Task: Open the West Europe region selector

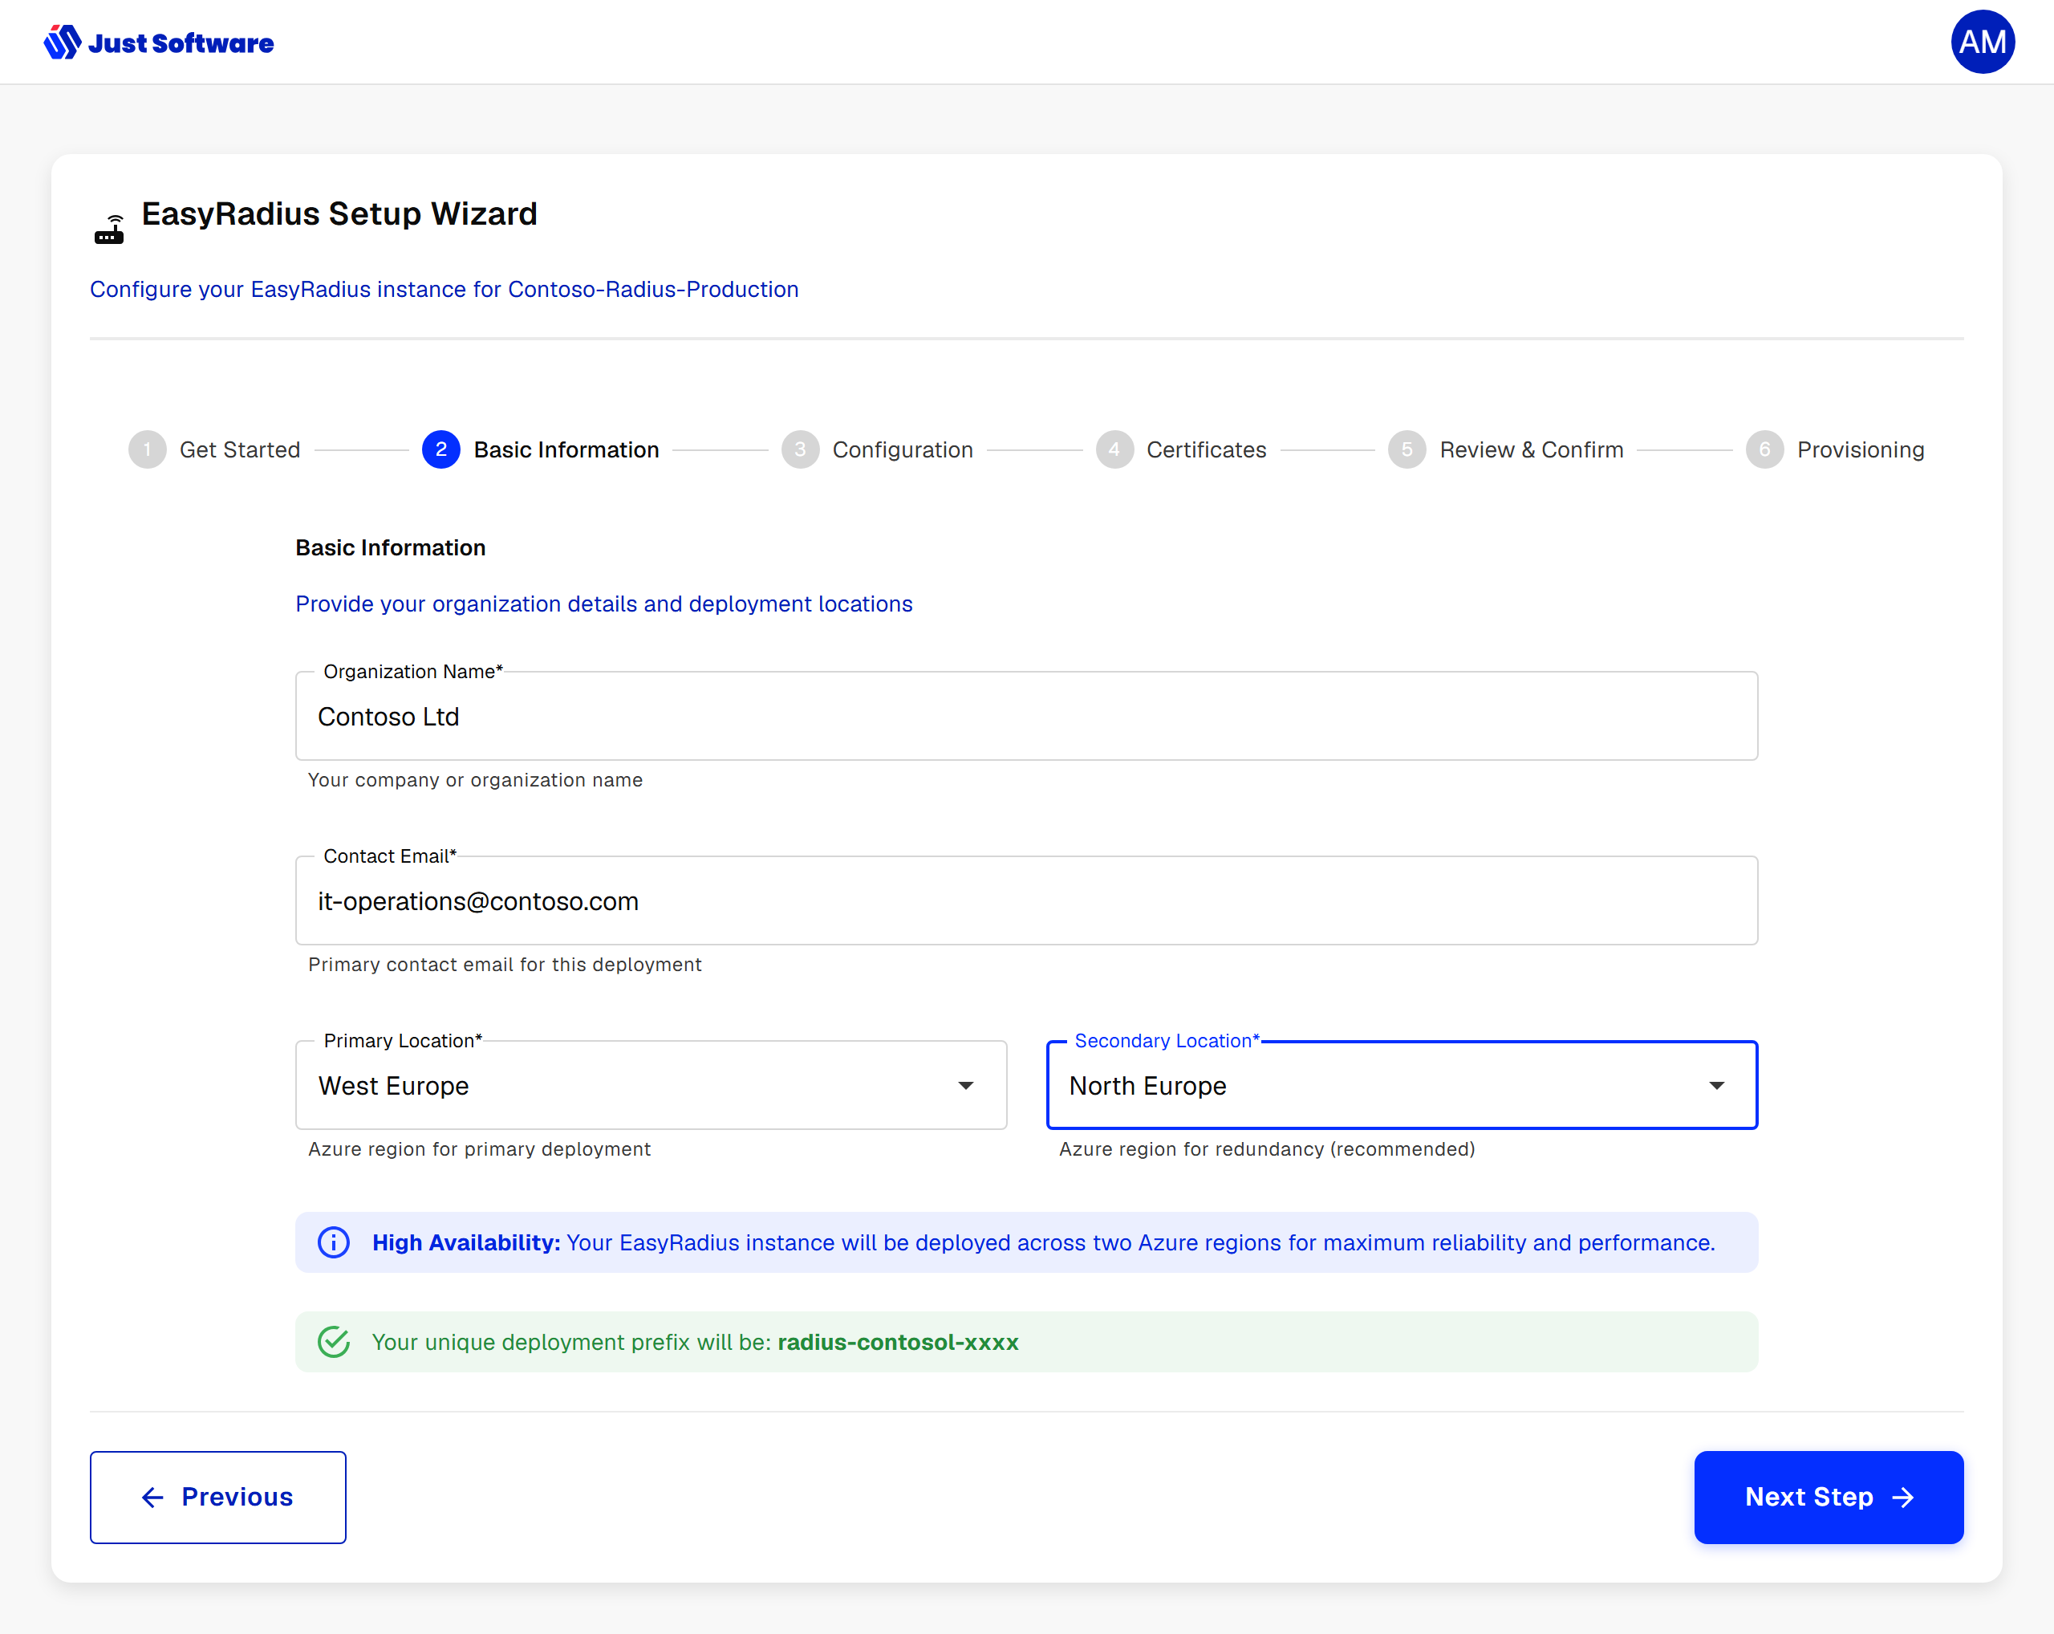Action: [651, 1085]
